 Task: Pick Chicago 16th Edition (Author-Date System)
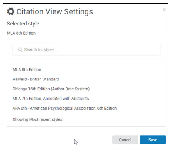(51, 89)
